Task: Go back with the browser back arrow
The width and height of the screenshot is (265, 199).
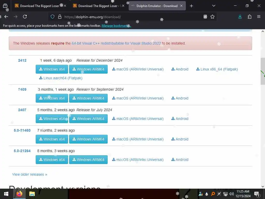Action: coord(6,17)
